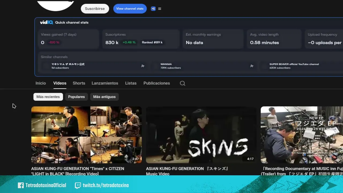This screenshot has width=343, height=193.
Task: Click the Suscribirse button
Action: pos(95,9)
